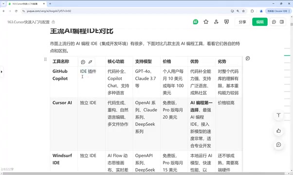
Task: Click the GitHub Copilot price cell
Action: point(174,82)
